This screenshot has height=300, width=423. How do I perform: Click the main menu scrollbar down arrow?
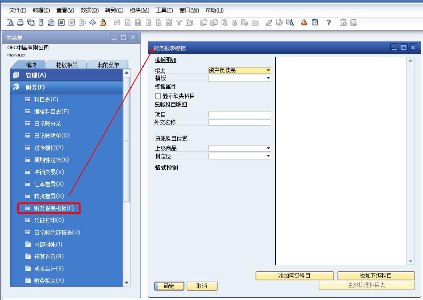point(126,283)
